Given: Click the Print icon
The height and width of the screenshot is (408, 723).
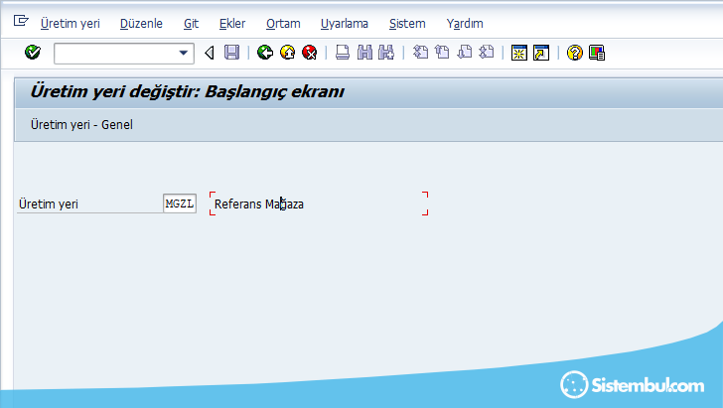Looking at the screenshot, I should tap(342, 53).
